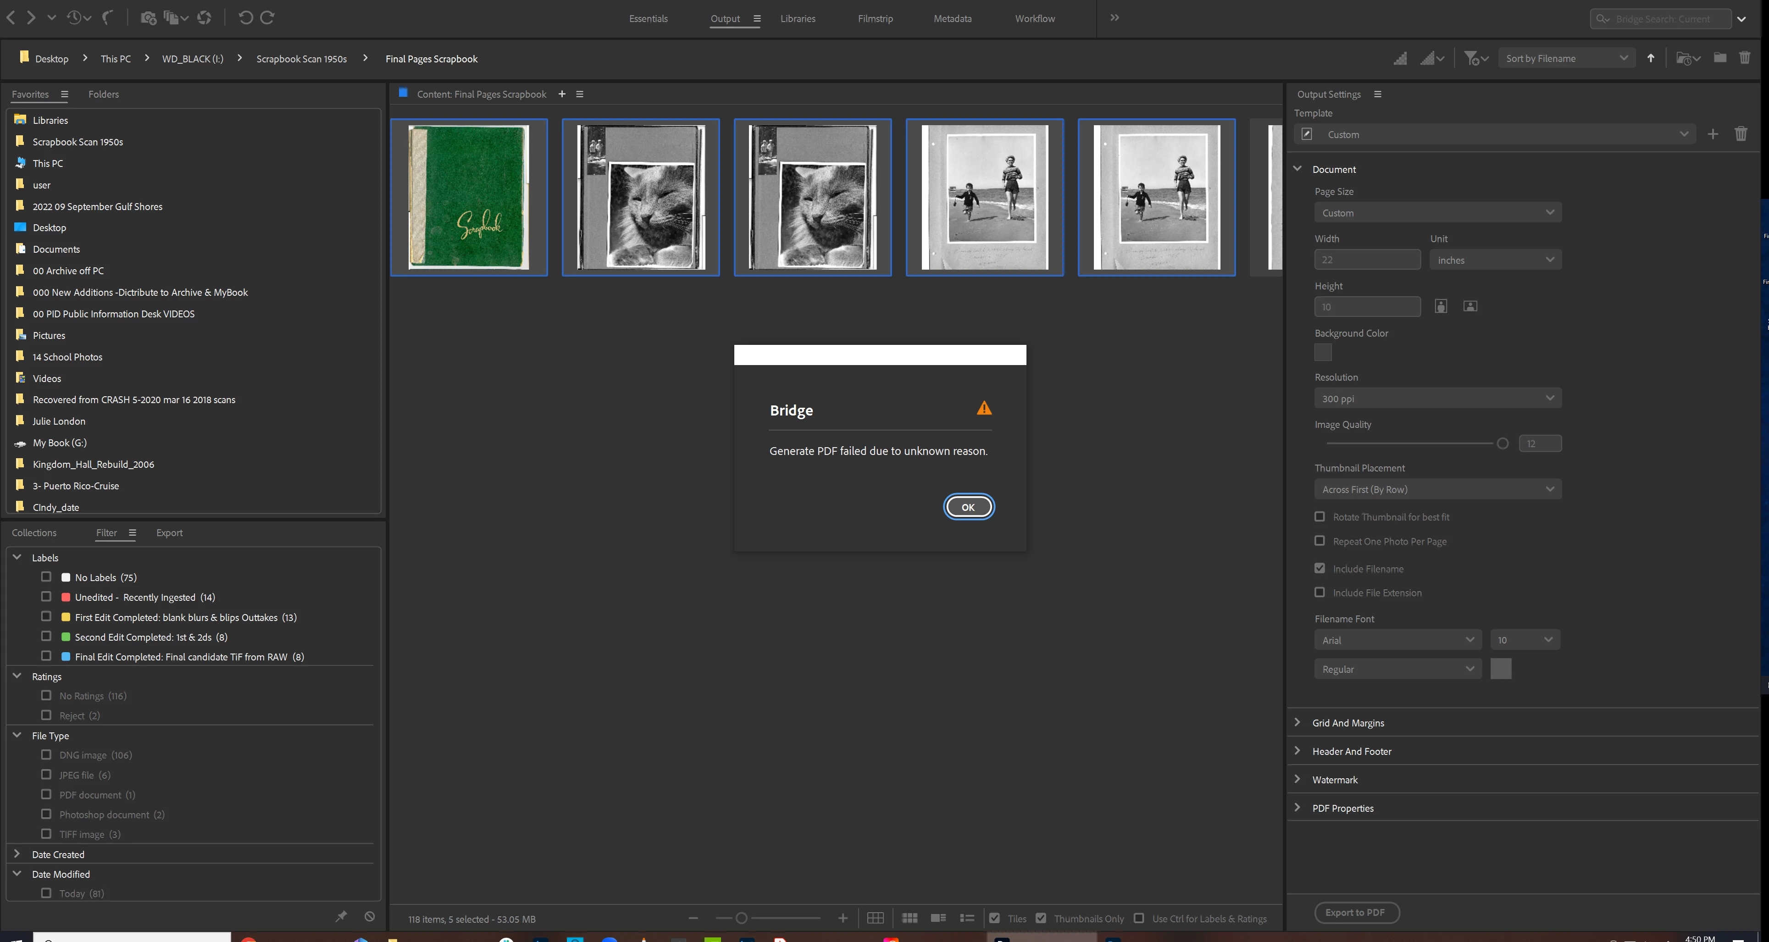
Task: Click the Get Photos from Camera icon
Action: 148,18
